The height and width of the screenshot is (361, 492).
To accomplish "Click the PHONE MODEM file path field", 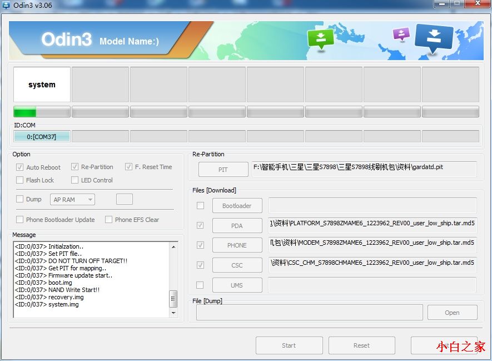I will [x=373, y=245].
